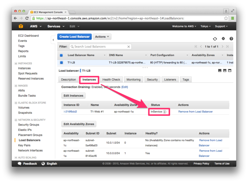Click the Feedback speech bubble icon
248x183 pixels.
(x=20, y=164)
